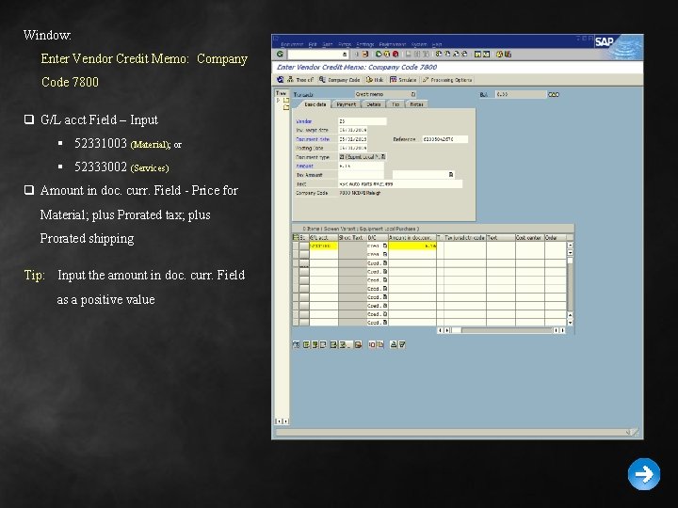The width and height of the screenshot is (678, 508).
Task: Click the red Cancel icon
Action: click(395, 54)
